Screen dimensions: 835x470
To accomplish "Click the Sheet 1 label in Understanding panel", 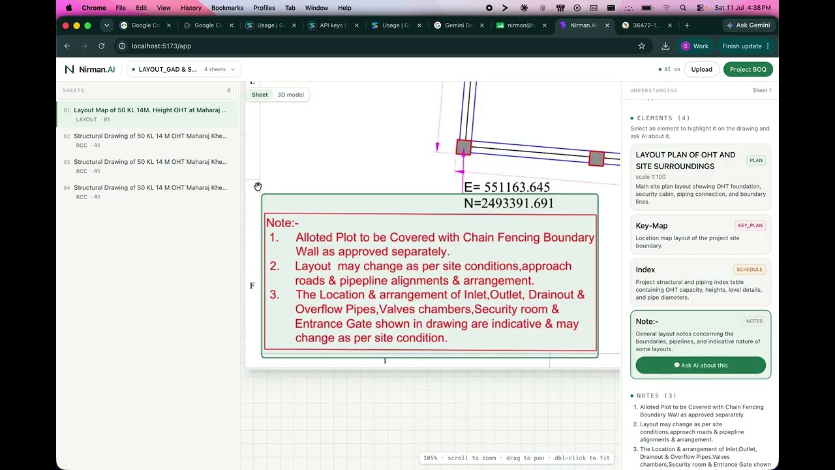I will point(762,90).
